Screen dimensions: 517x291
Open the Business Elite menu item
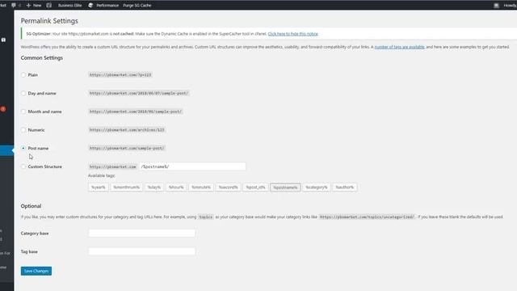(70, 6)
